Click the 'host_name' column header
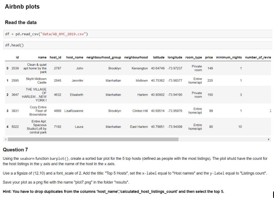274x199 pixels. (75, 57)
